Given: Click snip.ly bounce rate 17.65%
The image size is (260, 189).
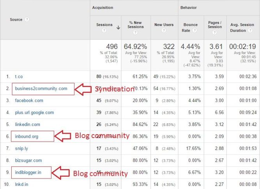Looking at the screenshot, I should [193, 148].
